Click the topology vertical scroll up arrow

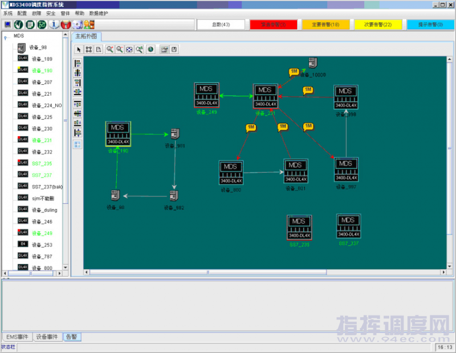[450, 59]
